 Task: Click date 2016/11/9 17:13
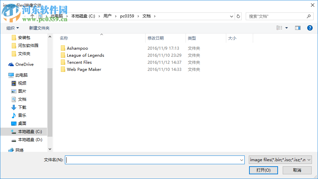(x=163, y=48)
